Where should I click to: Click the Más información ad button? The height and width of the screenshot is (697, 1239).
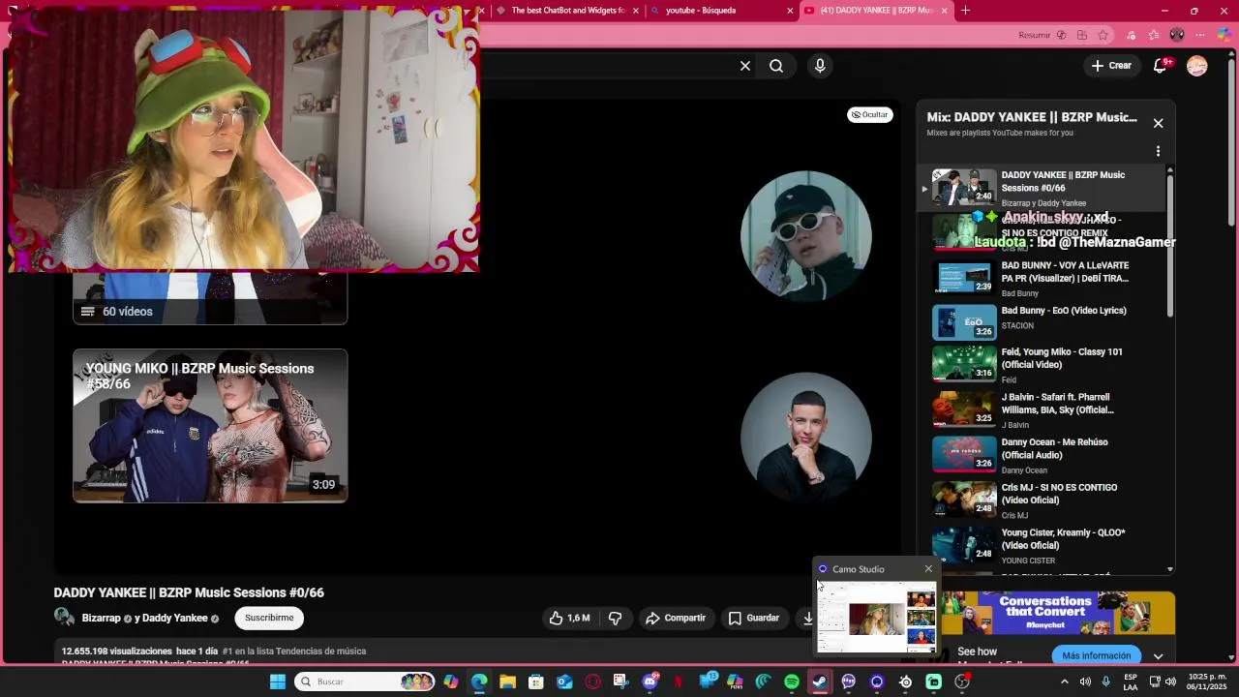(1096, 655)
